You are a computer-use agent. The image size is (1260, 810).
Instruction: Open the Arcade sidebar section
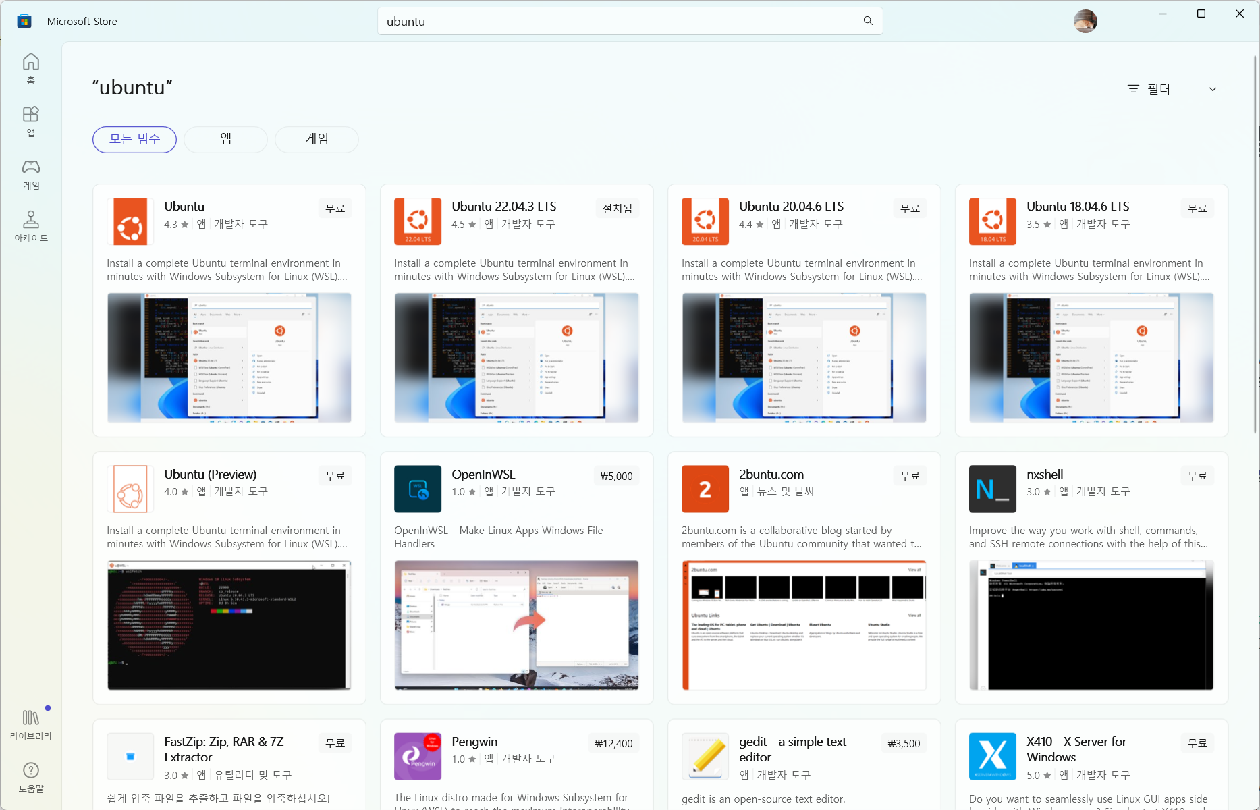pyautogui.click(x=31, y=227)
